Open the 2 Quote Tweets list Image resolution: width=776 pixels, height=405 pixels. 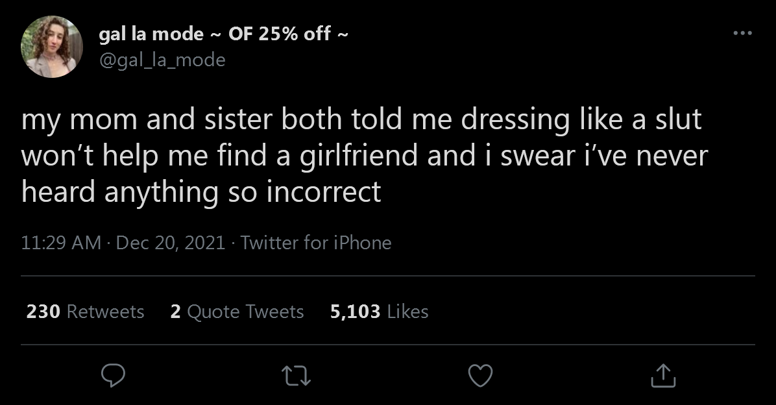237,312
